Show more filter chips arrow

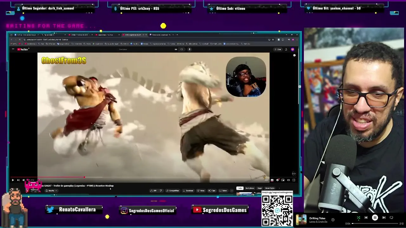(x=279, y=188)
